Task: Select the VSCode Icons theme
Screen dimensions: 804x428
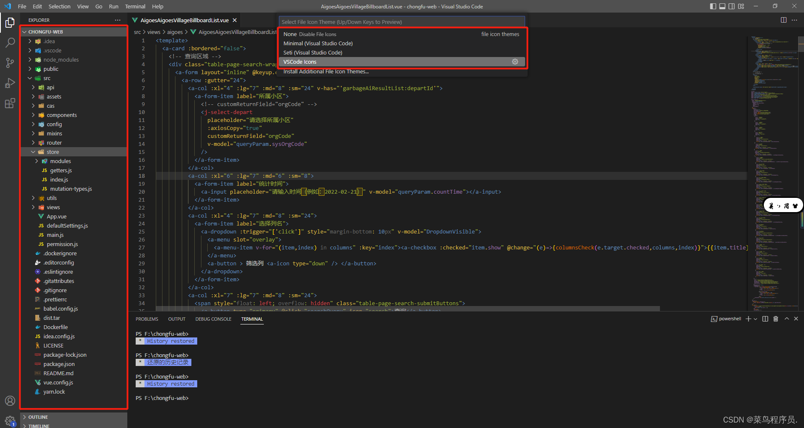Action: point(402,62)
